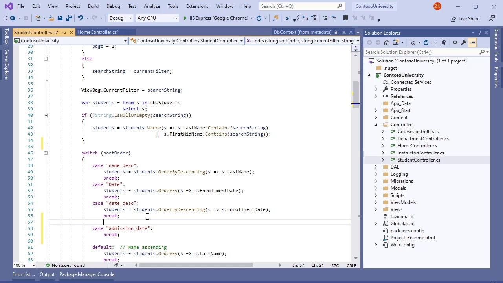Screen dimensions: 503x283
Task: Click the Home icon in Solution Explorer
Action: pyautogui.click(x=387, y=42)
